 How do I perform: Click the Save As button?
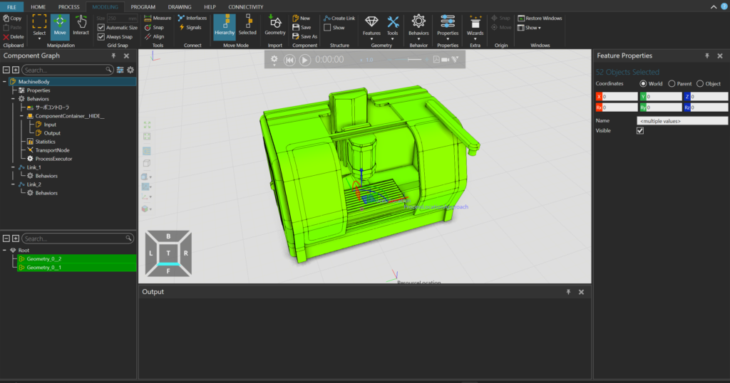click(x=305, y=36)
